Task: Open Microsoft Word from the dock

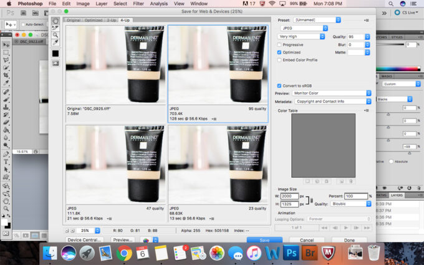Action: point(272,253)
